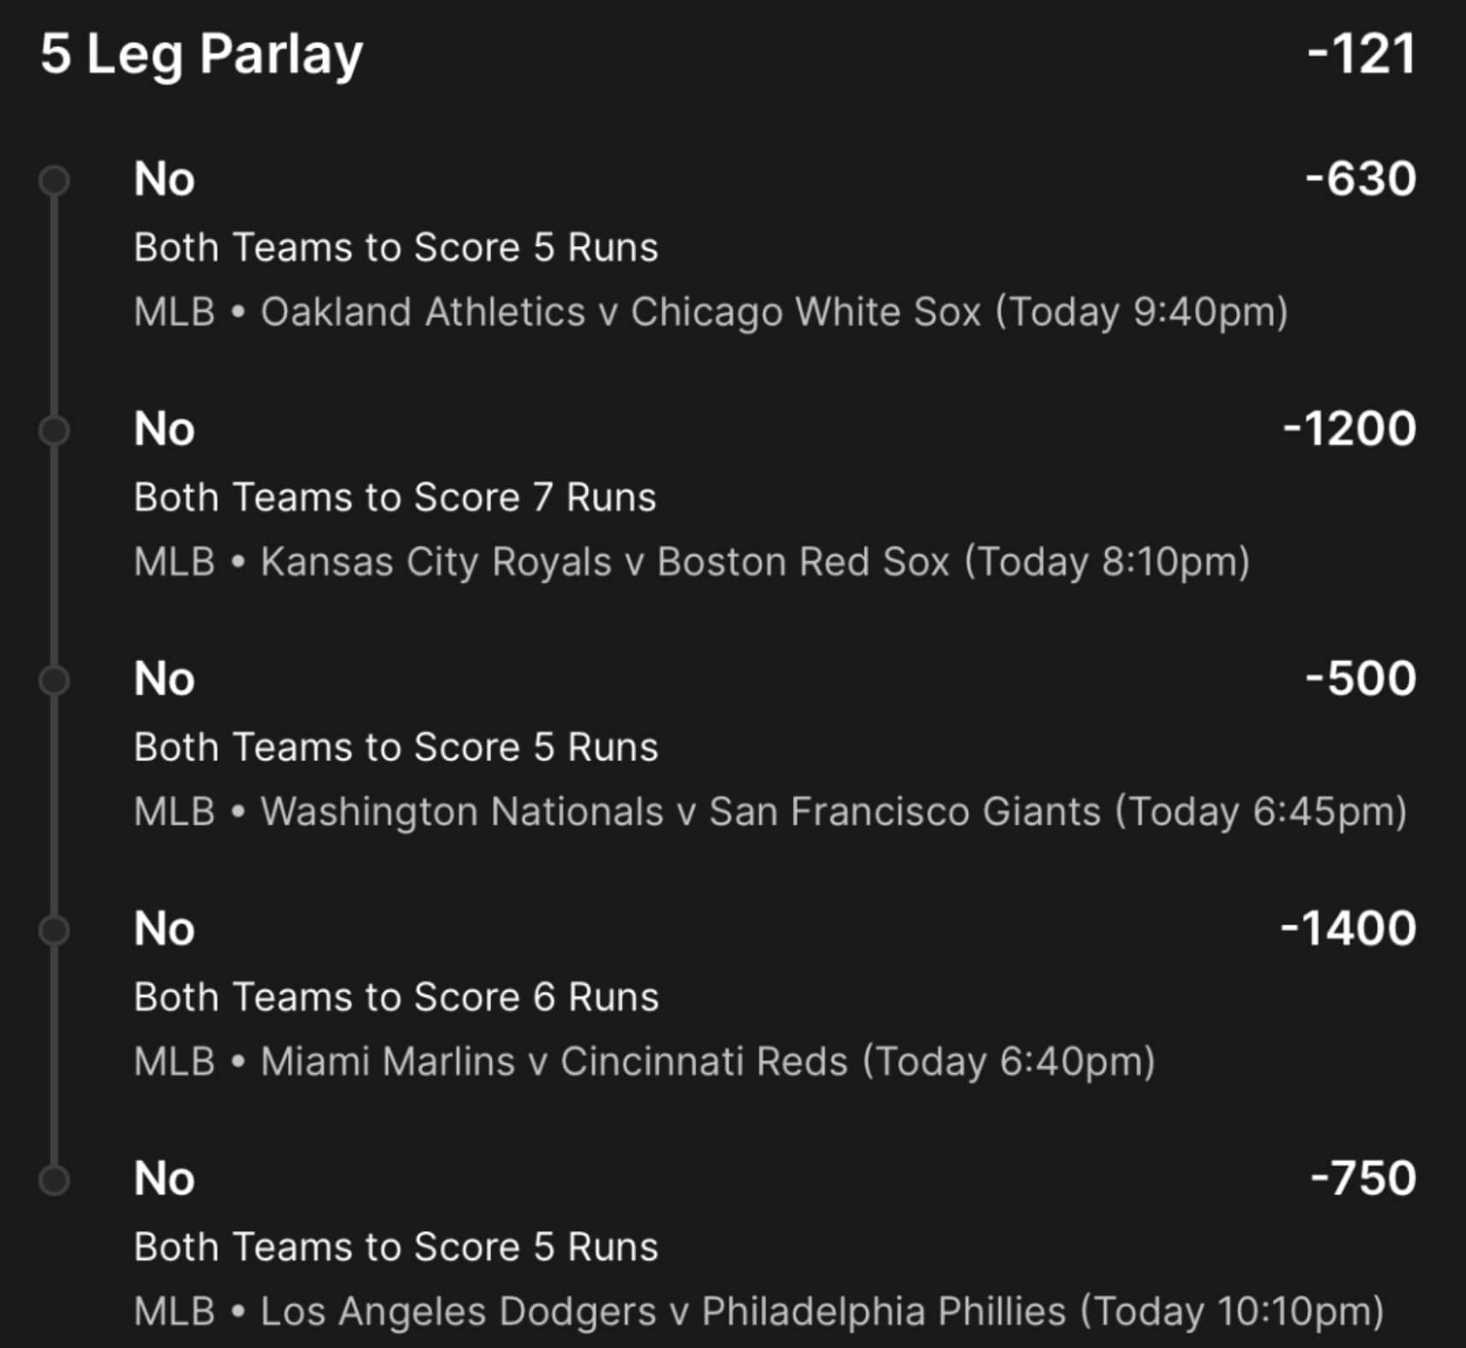This screenshot has height=1348, width=1466.
Task: Tap the -630 odds value
Action: pyautogui.click(x=1360, y=179)
